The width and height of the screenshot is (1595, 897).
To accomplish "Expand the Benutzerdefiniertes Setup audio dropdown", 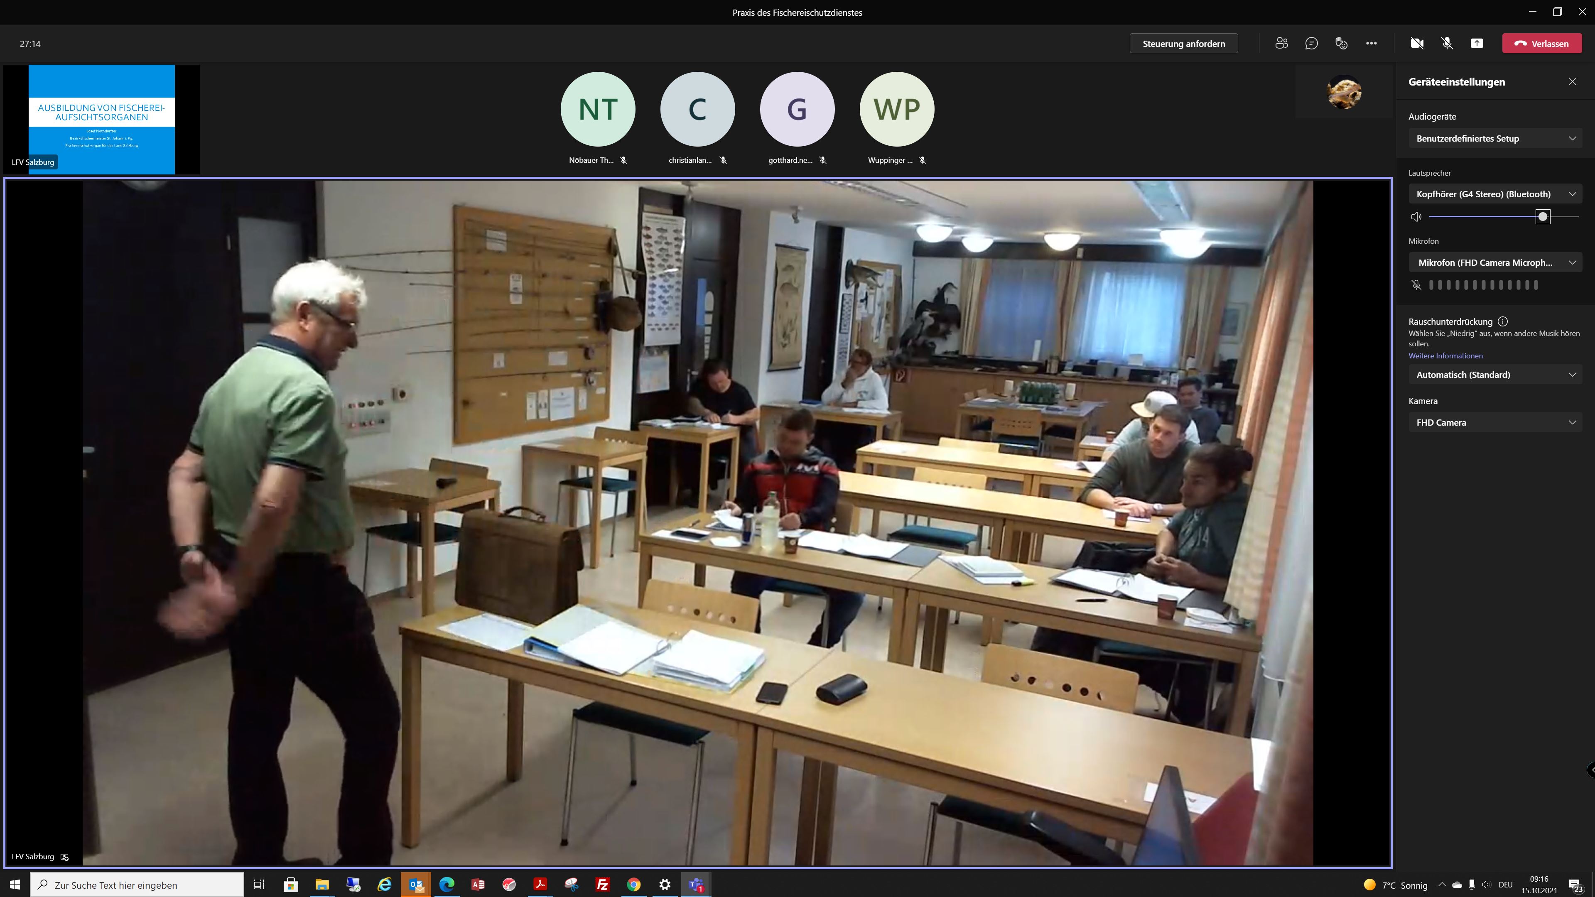I will (x=1495, y=138).
